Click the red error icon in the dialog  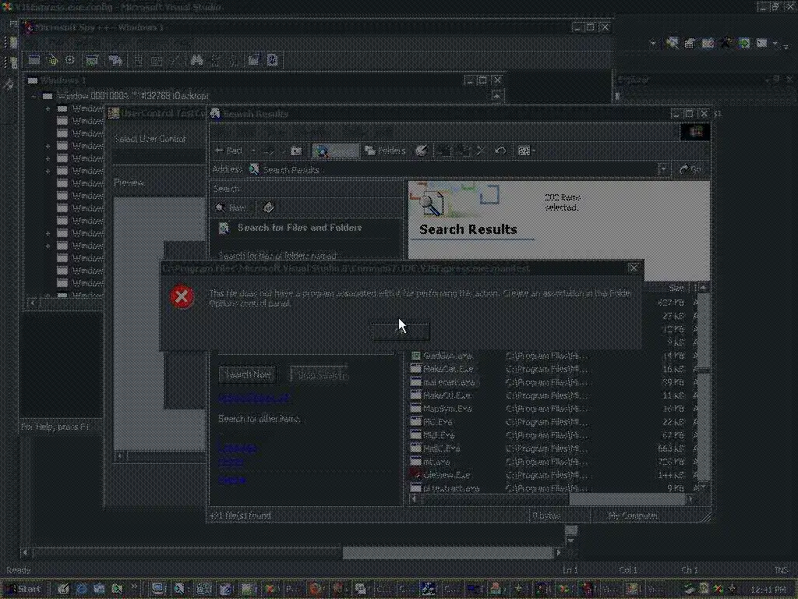click(182, 296)
